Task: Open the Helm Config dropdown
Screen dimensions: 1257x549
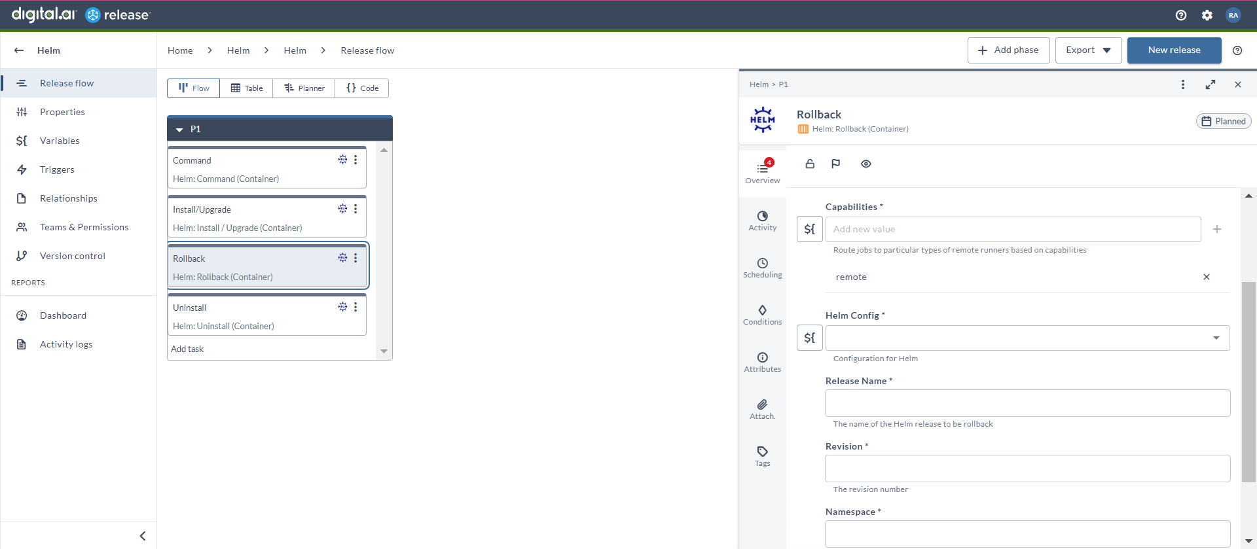Action: pyautogui.click(x=1028, y=338)
